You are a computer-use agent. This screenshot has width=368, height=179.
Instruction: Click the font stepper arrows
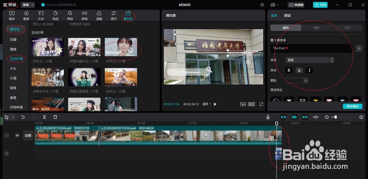pos(332,60)
